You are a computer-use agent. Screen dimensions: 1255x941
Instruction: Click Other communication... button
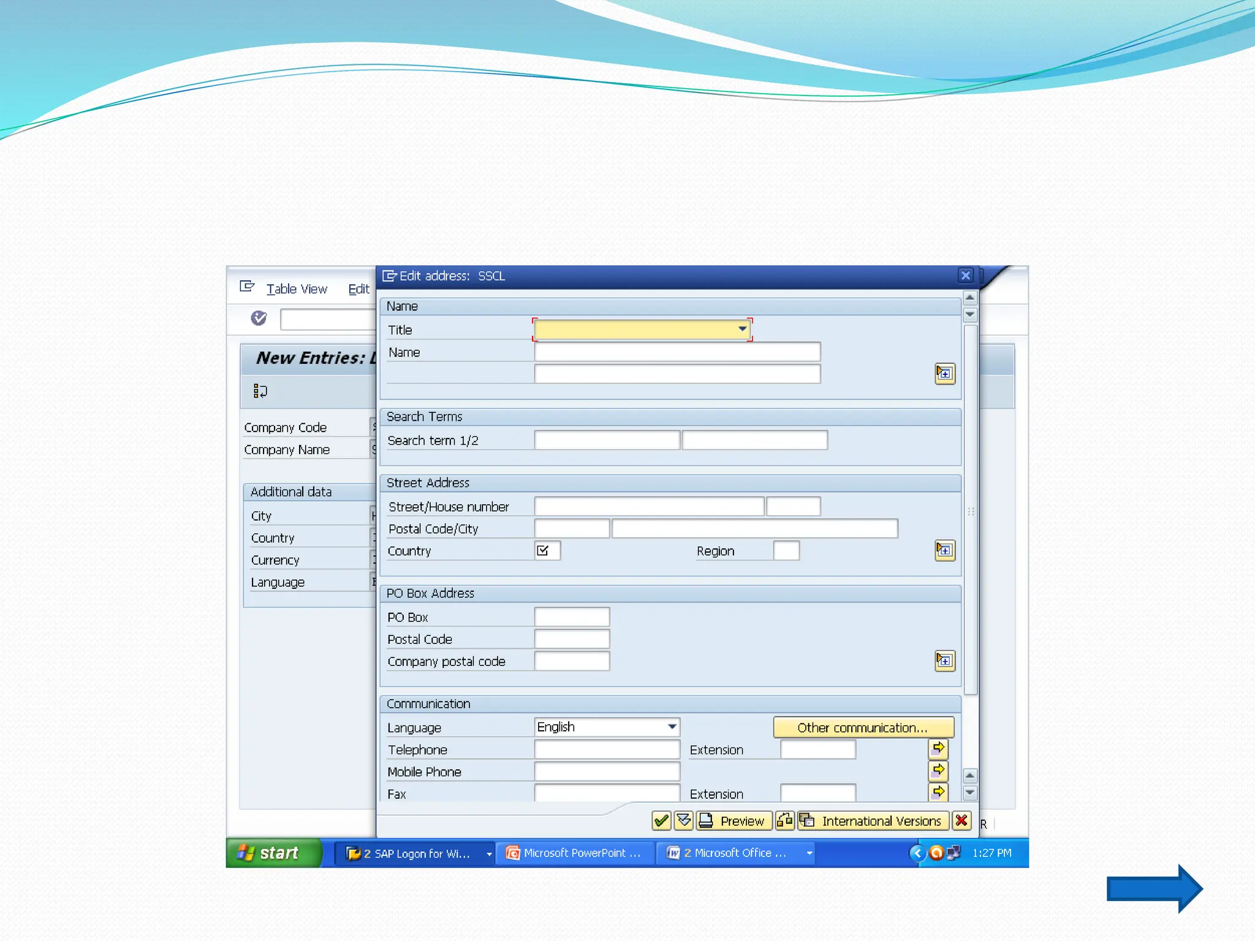863,727
